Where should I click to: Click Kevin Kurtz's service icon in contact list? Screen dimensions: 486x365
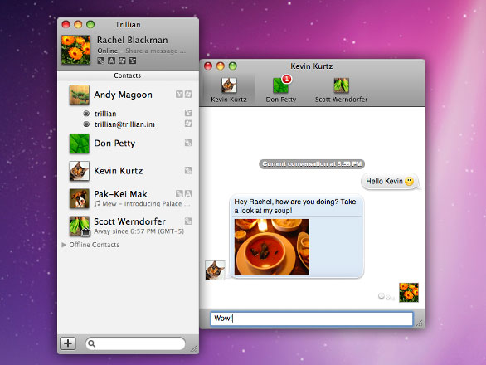(x=188, y=171)
